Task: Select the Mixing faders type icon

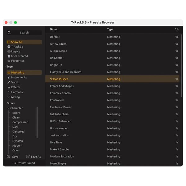Action: click(x=9, y=97)
